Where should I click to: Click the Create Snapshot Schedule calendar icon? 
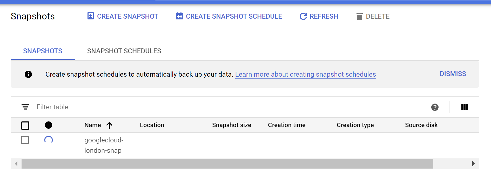point(179,16)
